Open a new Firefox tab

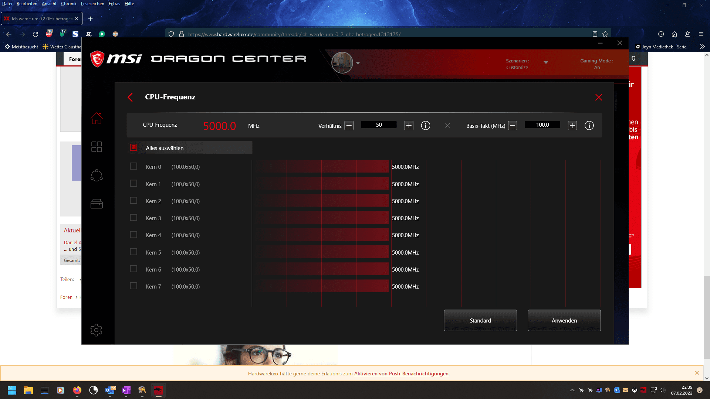coord(90,18)
